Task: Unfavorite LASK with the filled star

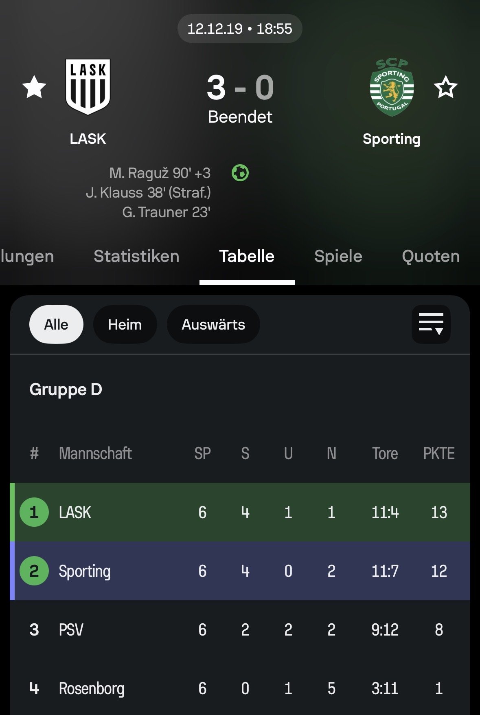Action: tap(34, 87)
